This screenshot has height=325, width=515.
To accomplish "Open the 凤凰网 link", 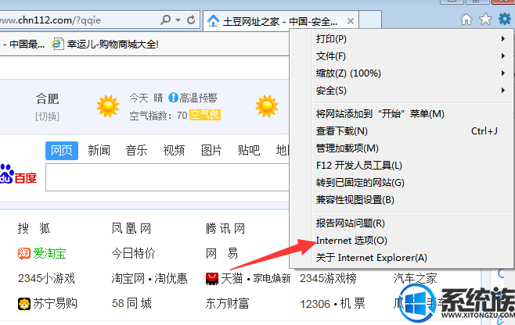I will coord(131,228).
